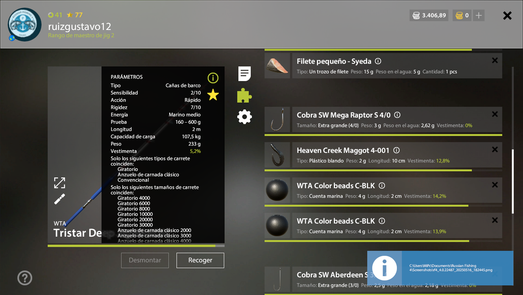The height and width of the screenshot is (295, 523).
Task: Expand the rod image to fullscreen
Action: pyautogui.click(x=60, y=183)
